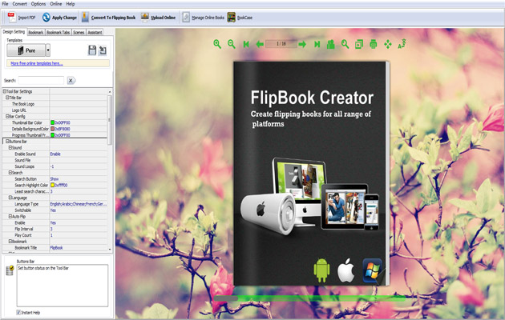Image resolution: width=505 pixels, height=320 pixels.
Task: Click the Bookmark Title value 'FlipBook'
Action: pos(56,248)
